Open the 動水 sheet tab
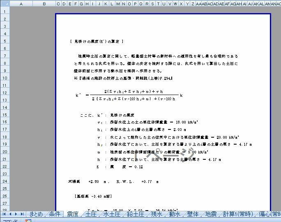 [175, 214]
